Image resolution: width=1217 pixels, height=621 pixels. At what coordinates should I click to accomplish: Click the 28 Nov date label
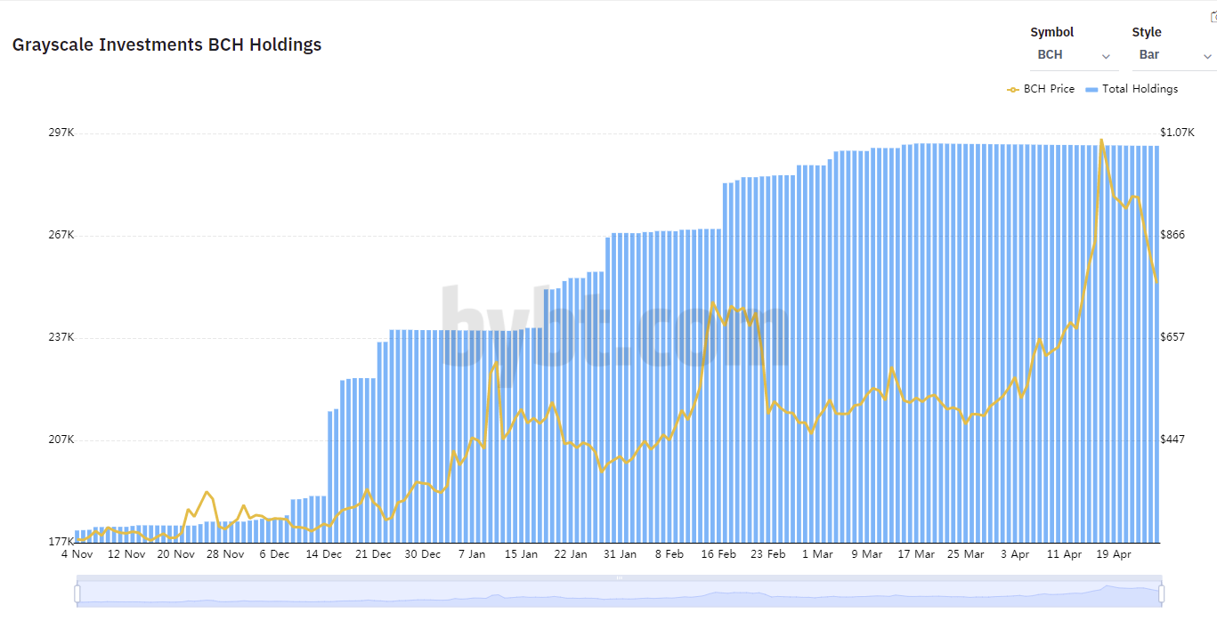coord(225,554)
